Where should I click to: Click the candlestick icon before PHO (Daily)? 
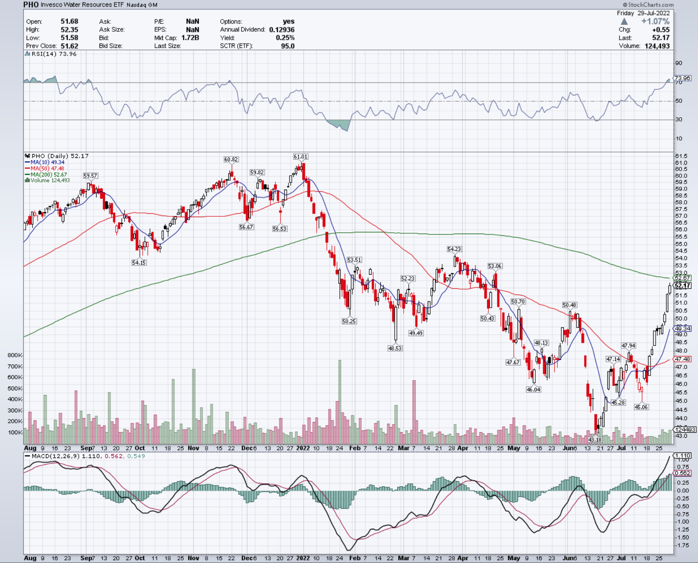28,156
